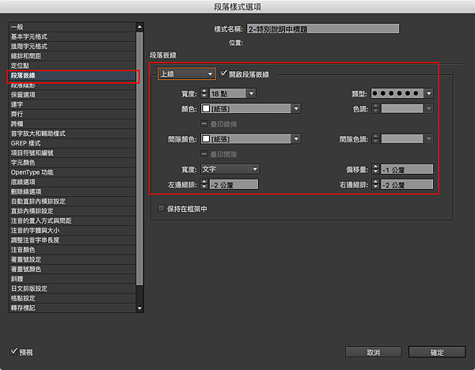Click the 顏色 [紙張] color swatch
475x370 pixels.
coord(206,108)
